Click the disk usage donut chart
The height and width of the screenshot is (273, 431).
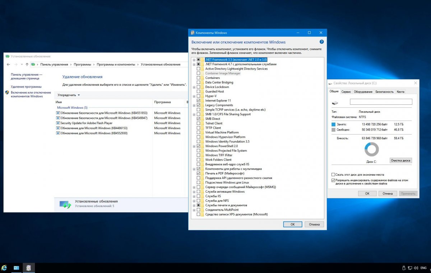(371, 149)
